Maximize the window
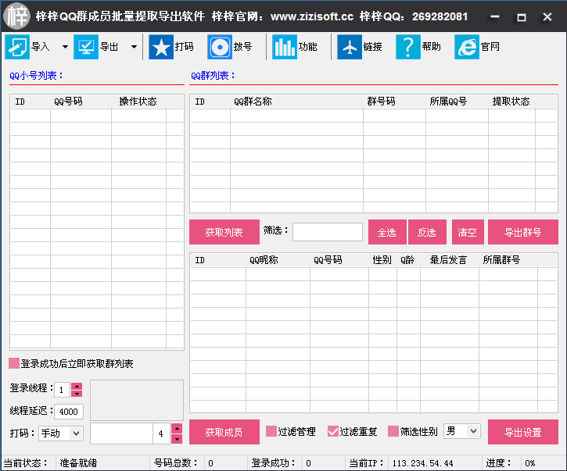The width and height of the screenshot is (567, 471). (x=522, y=16)
